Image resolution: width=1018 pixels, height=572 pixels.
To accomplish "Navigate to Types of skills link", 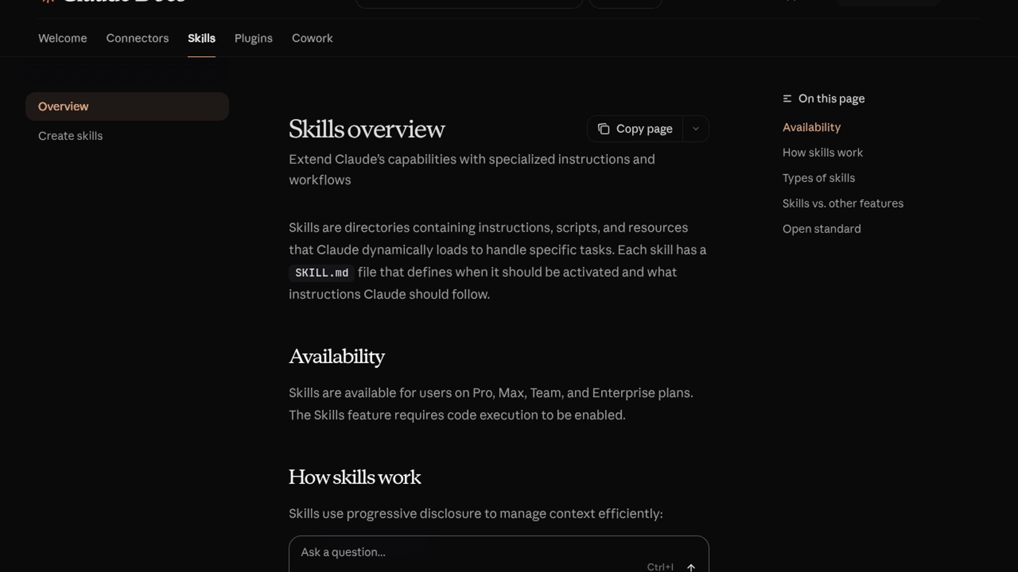I will [819, 178].
